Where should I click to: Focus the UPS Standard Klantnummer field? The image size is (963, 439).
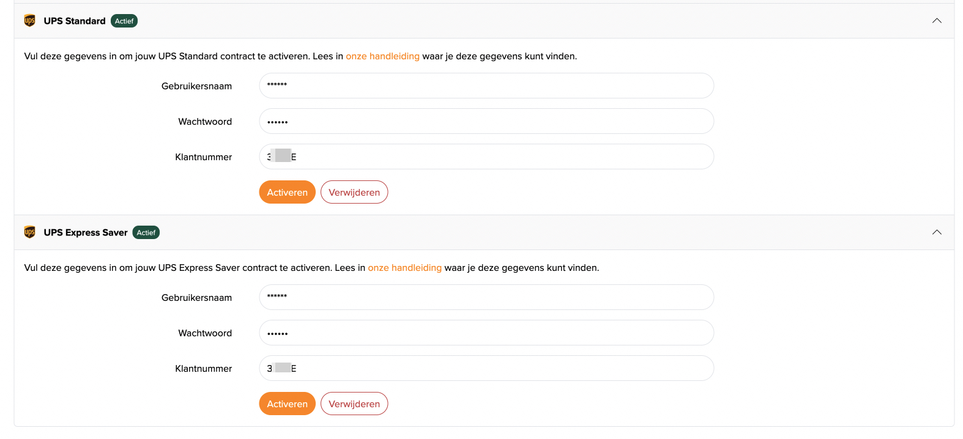point(486,157)
